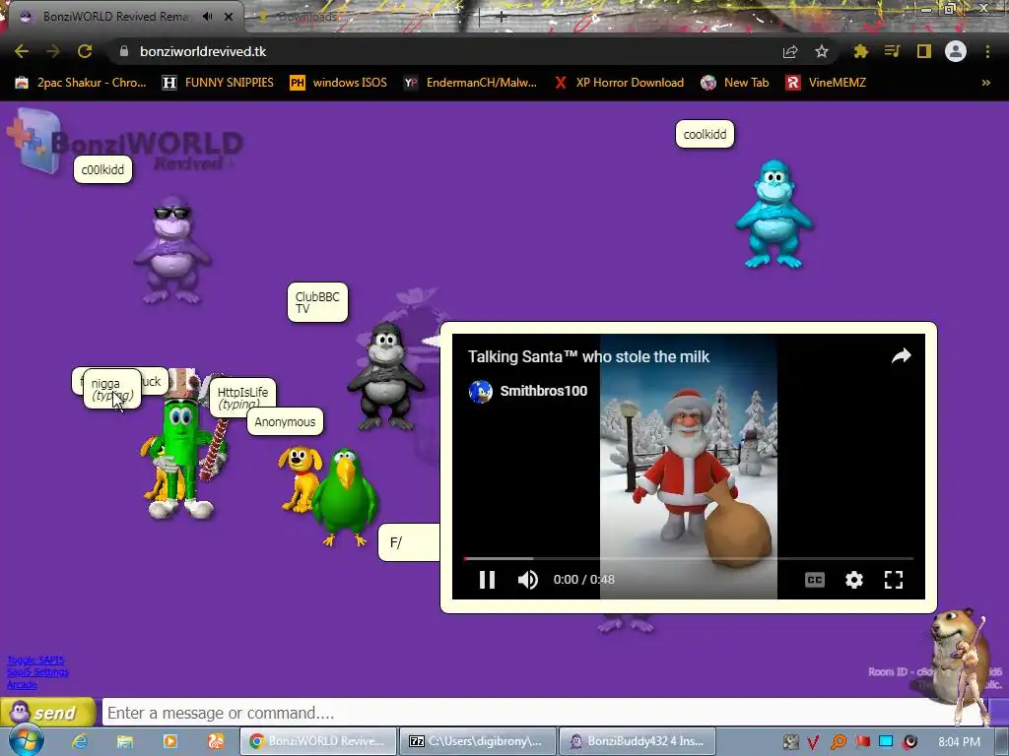
Task: Open the Smithbros100 channel avatar
Action: [481, 391]
